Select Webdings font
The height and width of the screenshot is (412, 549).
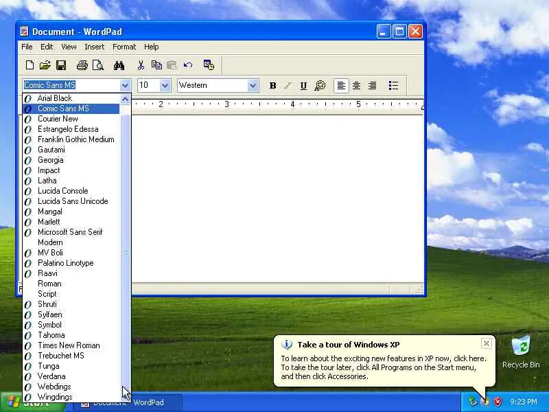click(71, 387)
